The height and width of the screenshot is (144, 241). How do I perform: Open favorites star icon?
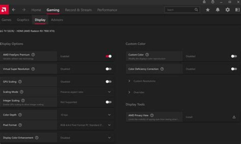point(208,10)
